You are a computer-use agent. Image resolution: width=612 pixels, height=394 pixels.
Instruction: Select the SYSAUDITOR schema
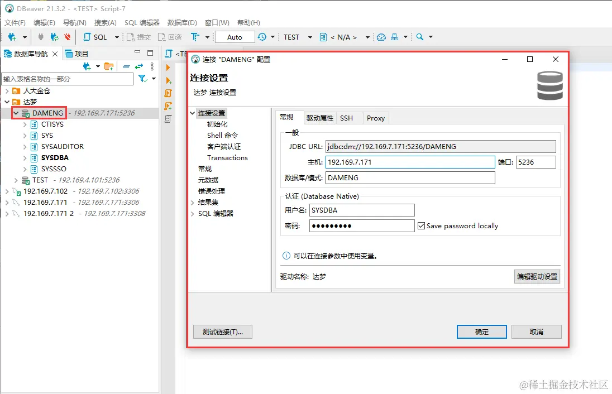(63, 147)
